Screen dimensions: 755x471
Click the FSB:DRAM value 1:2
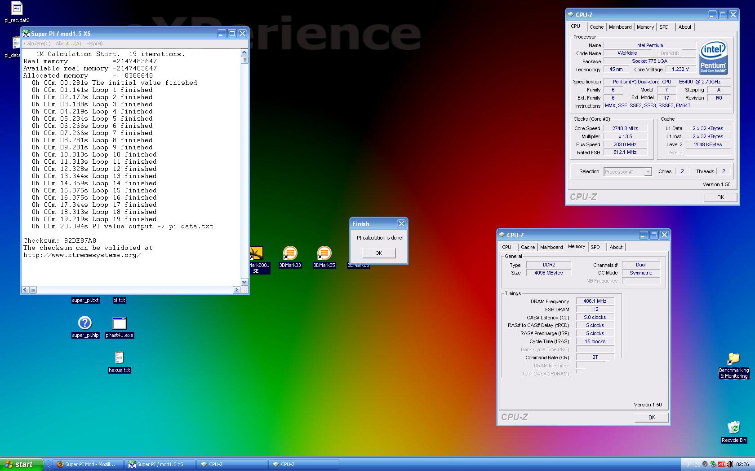595,310
